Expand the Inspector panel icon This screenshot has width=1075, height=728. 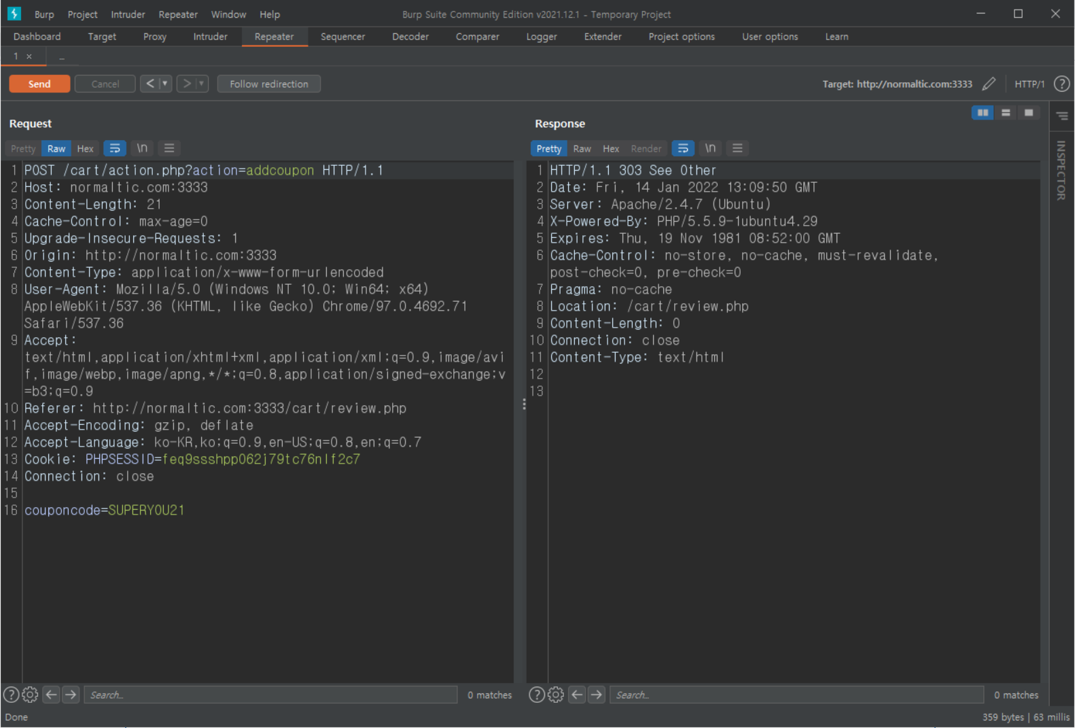click(x=1062, y=116)
